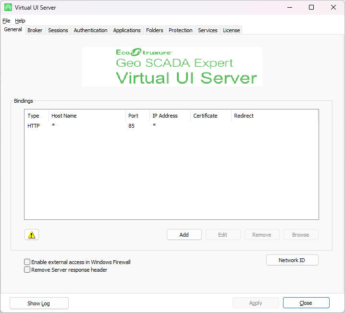Toggle Remove Server response header checkbox

click(27, 270)
